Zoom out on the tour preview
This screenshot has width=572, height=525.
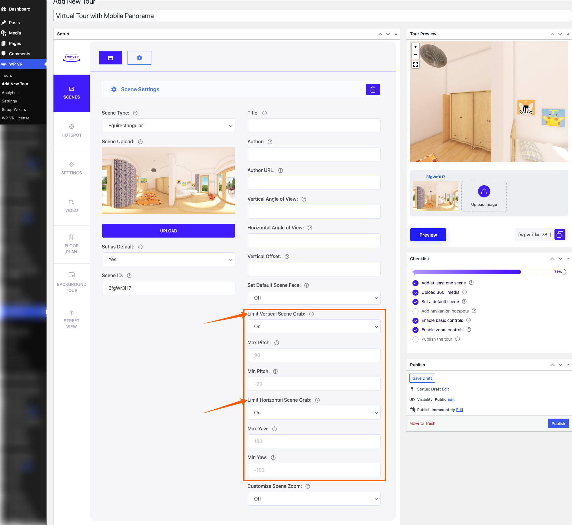click(415, 55)
